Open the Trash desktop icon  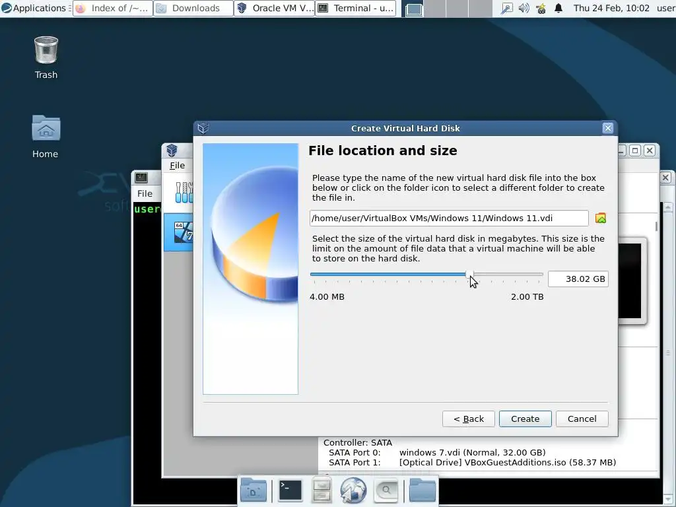tap(46, 58)
